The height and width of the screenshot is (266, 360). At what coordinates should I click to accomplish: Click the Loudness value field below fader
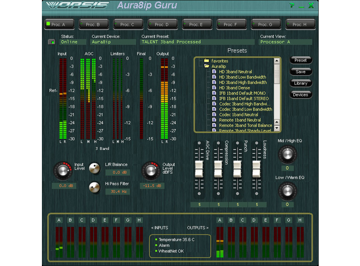click(x=257, y=205)
